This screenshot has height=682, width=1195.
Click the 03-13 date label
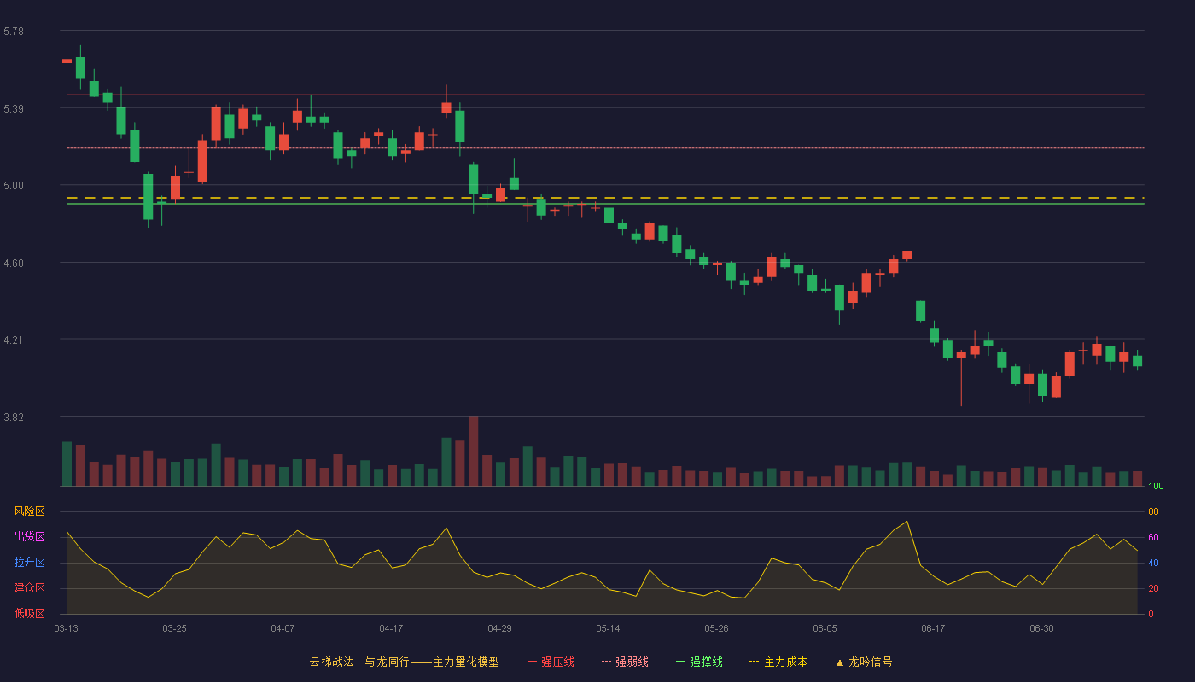point(66,628)
